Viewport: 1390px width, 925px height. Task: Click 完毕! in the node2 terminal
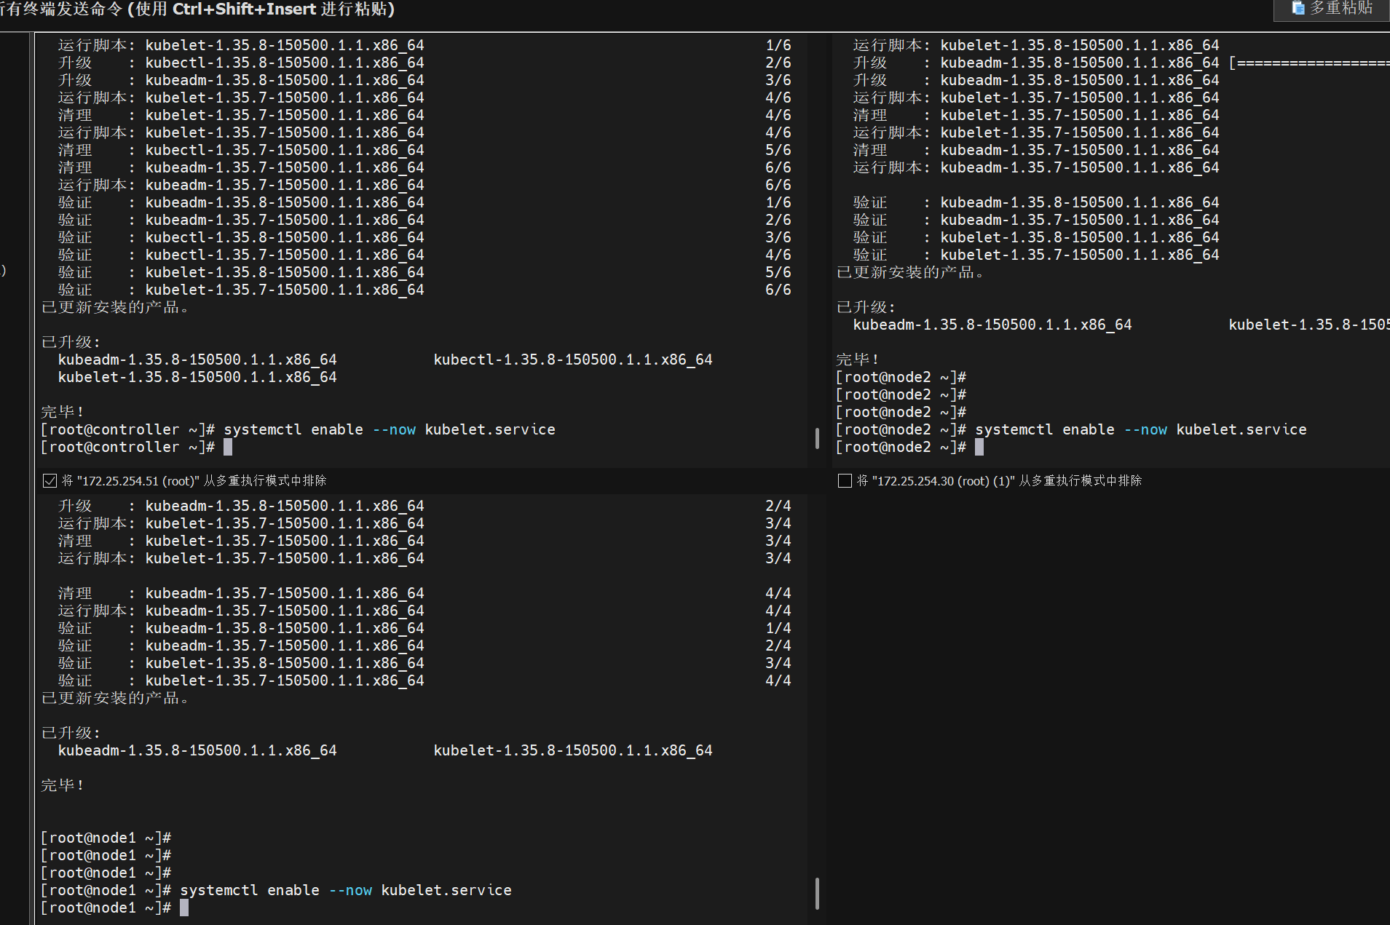(x=858, y=360)
